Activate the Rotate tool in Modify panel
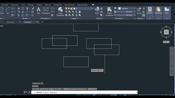175x98 pixels. [x=23, y=8]
